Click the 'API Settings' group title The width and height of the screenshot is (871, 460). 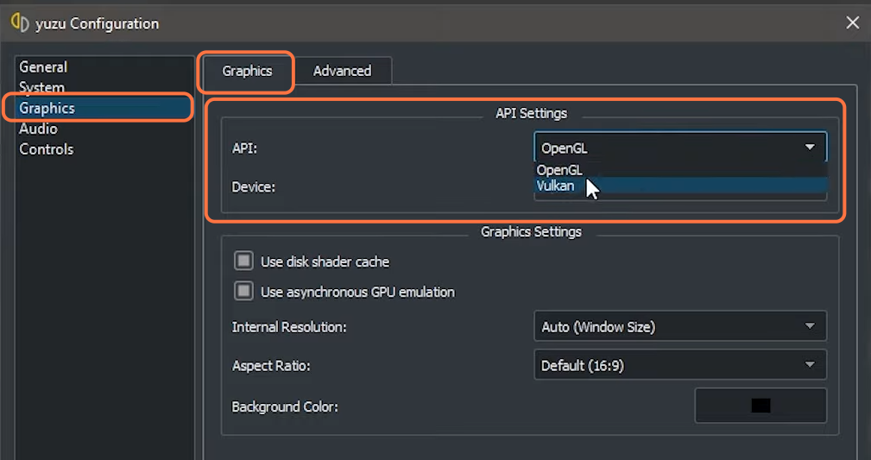[x=531, y=113]
